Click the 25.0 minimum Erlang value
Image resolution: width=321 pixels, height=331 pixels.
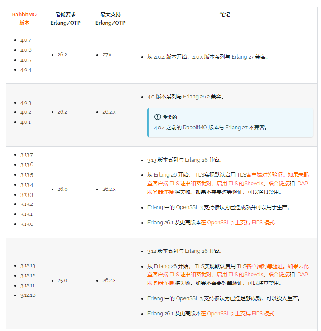pyautogui.click(x=62, y=281)
